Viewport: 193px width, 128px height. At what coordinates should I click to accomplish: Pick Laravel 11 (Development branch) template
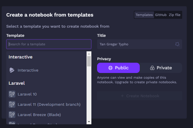click(49, 104)
